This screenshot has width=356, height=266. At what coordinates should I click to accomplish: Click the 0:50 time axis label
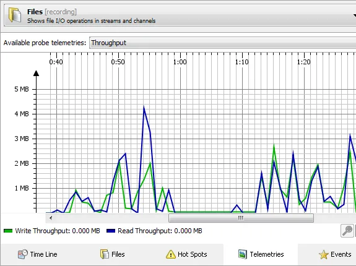(x=118, y=62)
